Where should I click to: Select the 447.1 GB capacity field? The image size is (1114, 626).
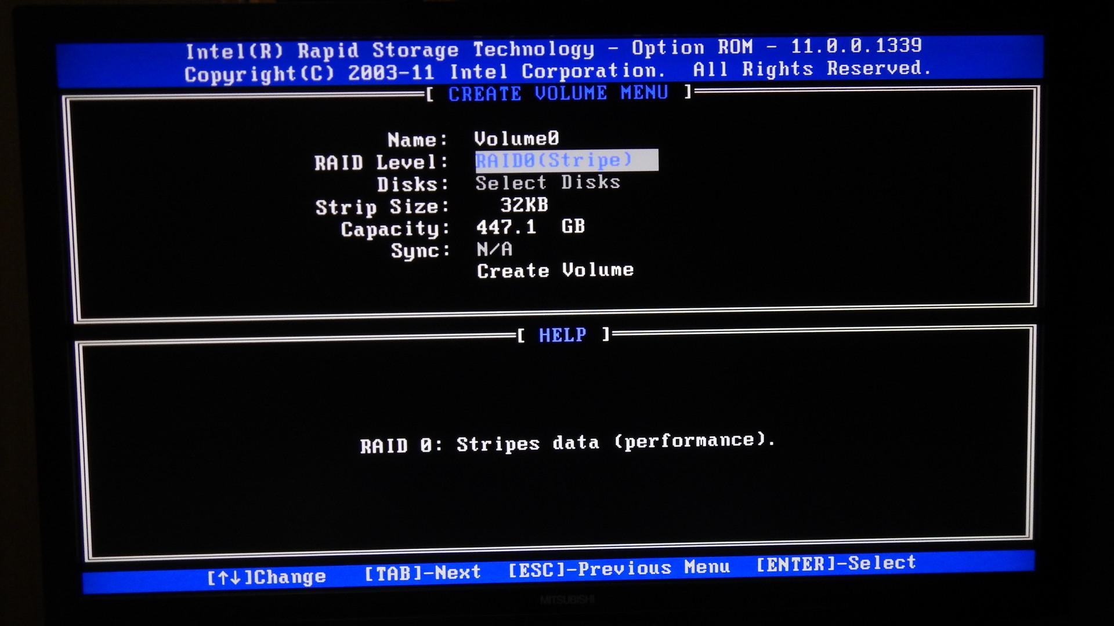point(530,227)
